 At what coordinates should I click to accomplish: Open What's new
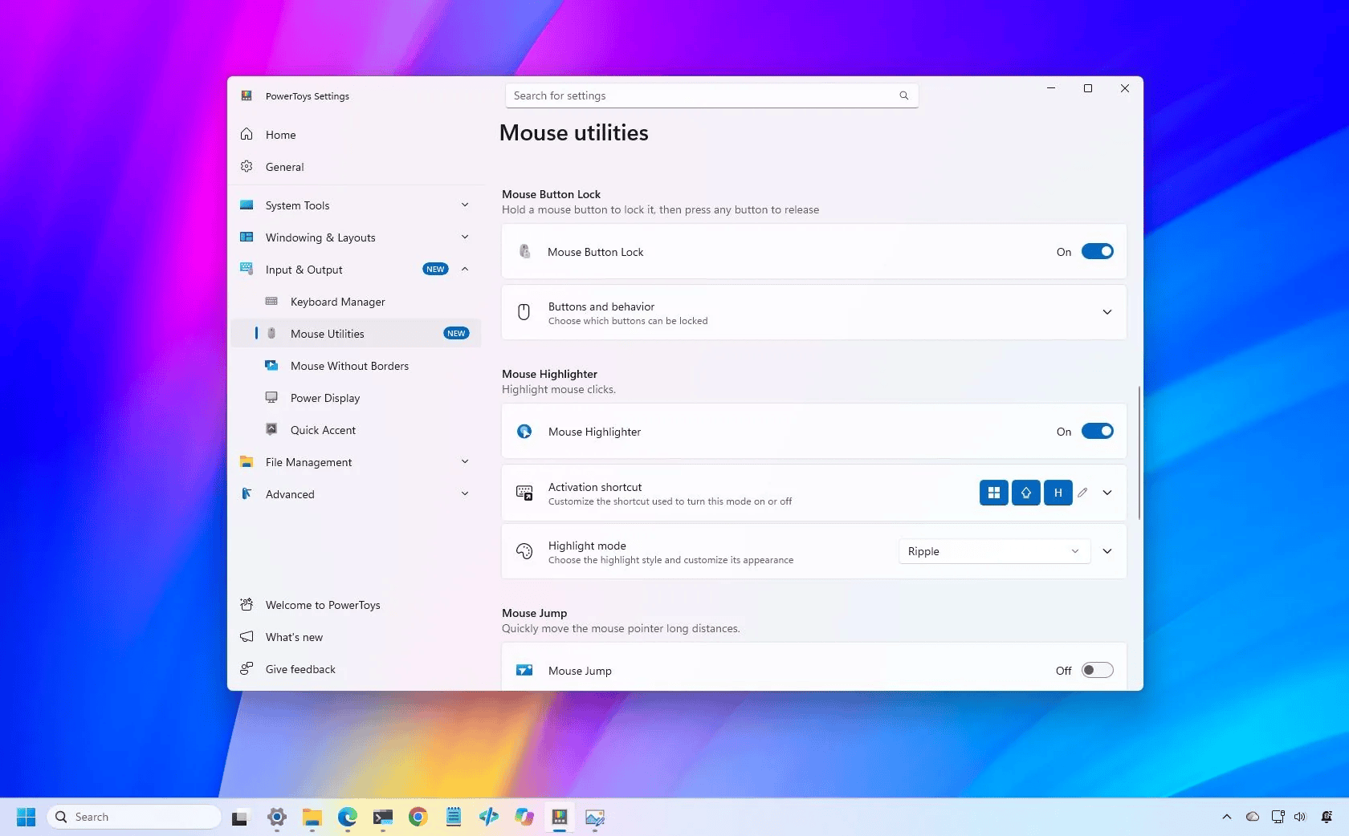click(356, 637)
